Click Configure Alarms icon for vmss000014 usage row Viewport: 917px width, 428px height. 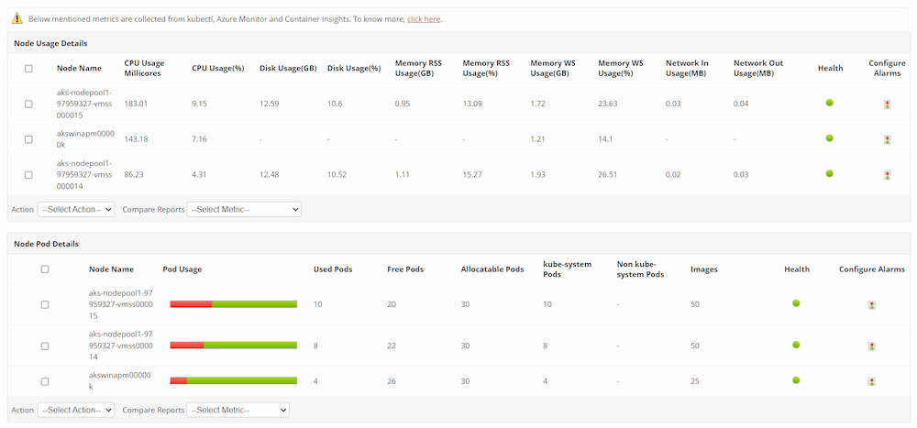coord(887,174)
